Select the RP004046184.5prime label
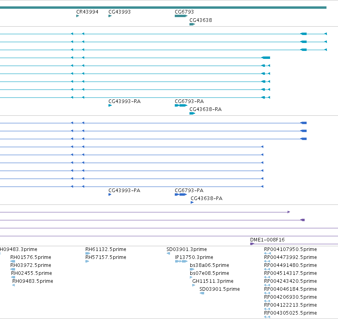Viewport: 338px width, 319px height. pyautogui.click(x=291, y=289)
